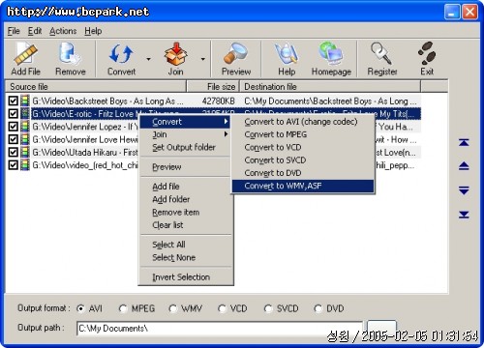Image resolution: width=484 pixels, height=348 pixels.
Task: Click the File size column header
Action: click(x=213, y=87)
